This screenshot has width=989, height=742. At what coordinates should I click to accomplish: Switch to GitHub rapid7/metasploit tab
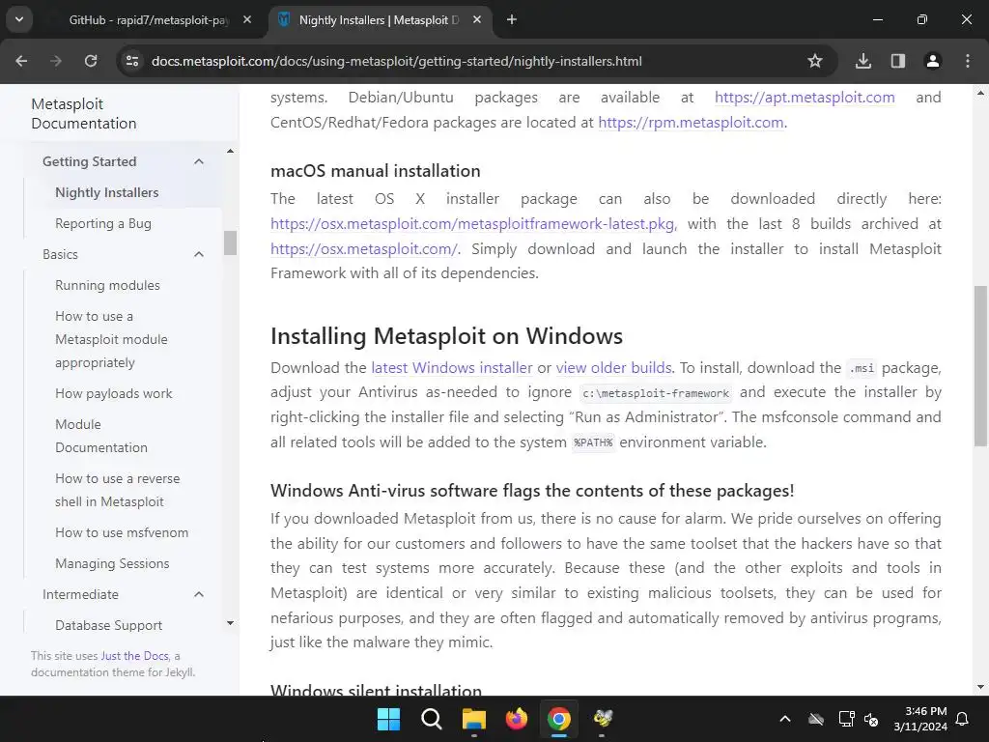point(149,20)
